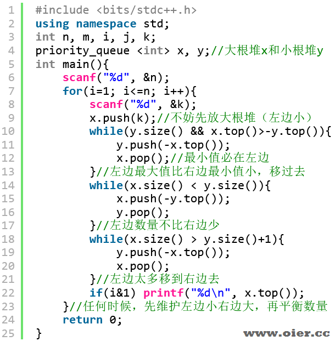Click 'y.push(-x.top());' on line 19
The image size is (335, 341).
pos(173,253)
